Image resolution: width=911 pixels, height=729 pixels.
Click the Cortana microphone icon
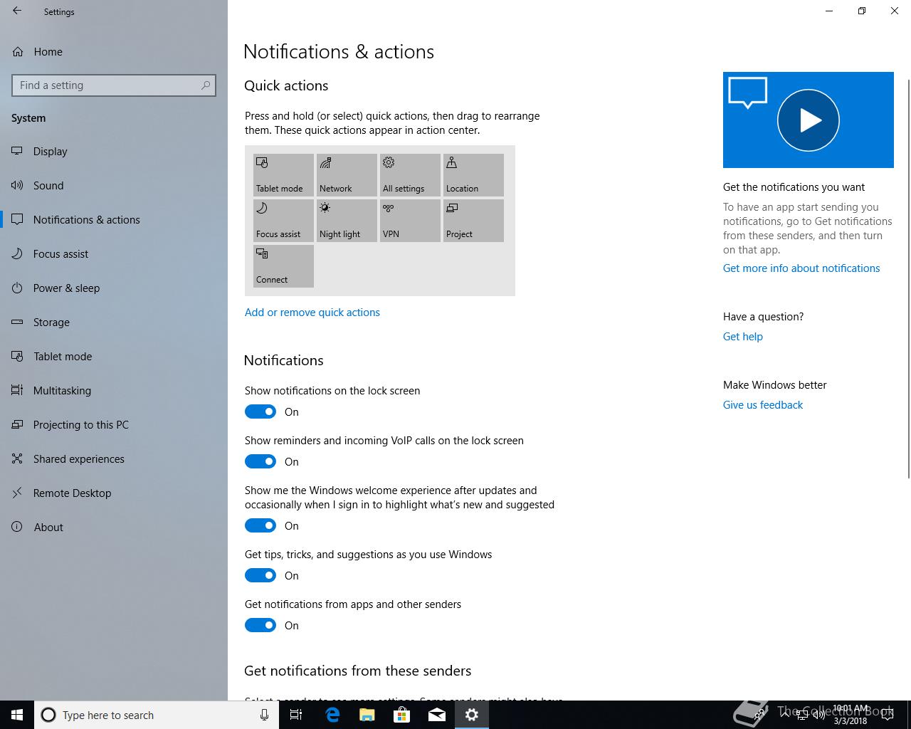[264, 715]
